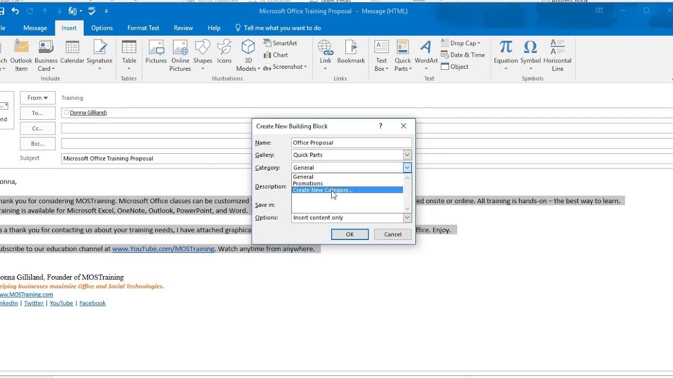Open the Options ribbon tab

pos(101,28)
